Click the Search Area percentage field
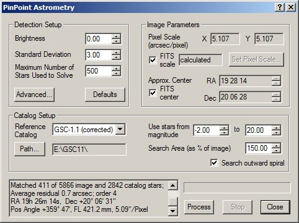 tap(259, 148)
